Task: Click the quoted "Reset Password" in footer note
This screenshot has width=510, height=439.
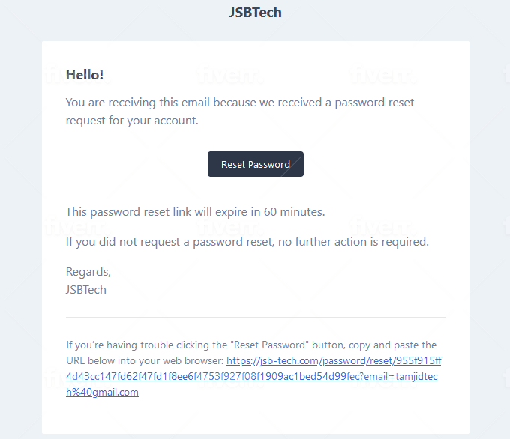Action: pyautogui.click(x=271, y=345)
